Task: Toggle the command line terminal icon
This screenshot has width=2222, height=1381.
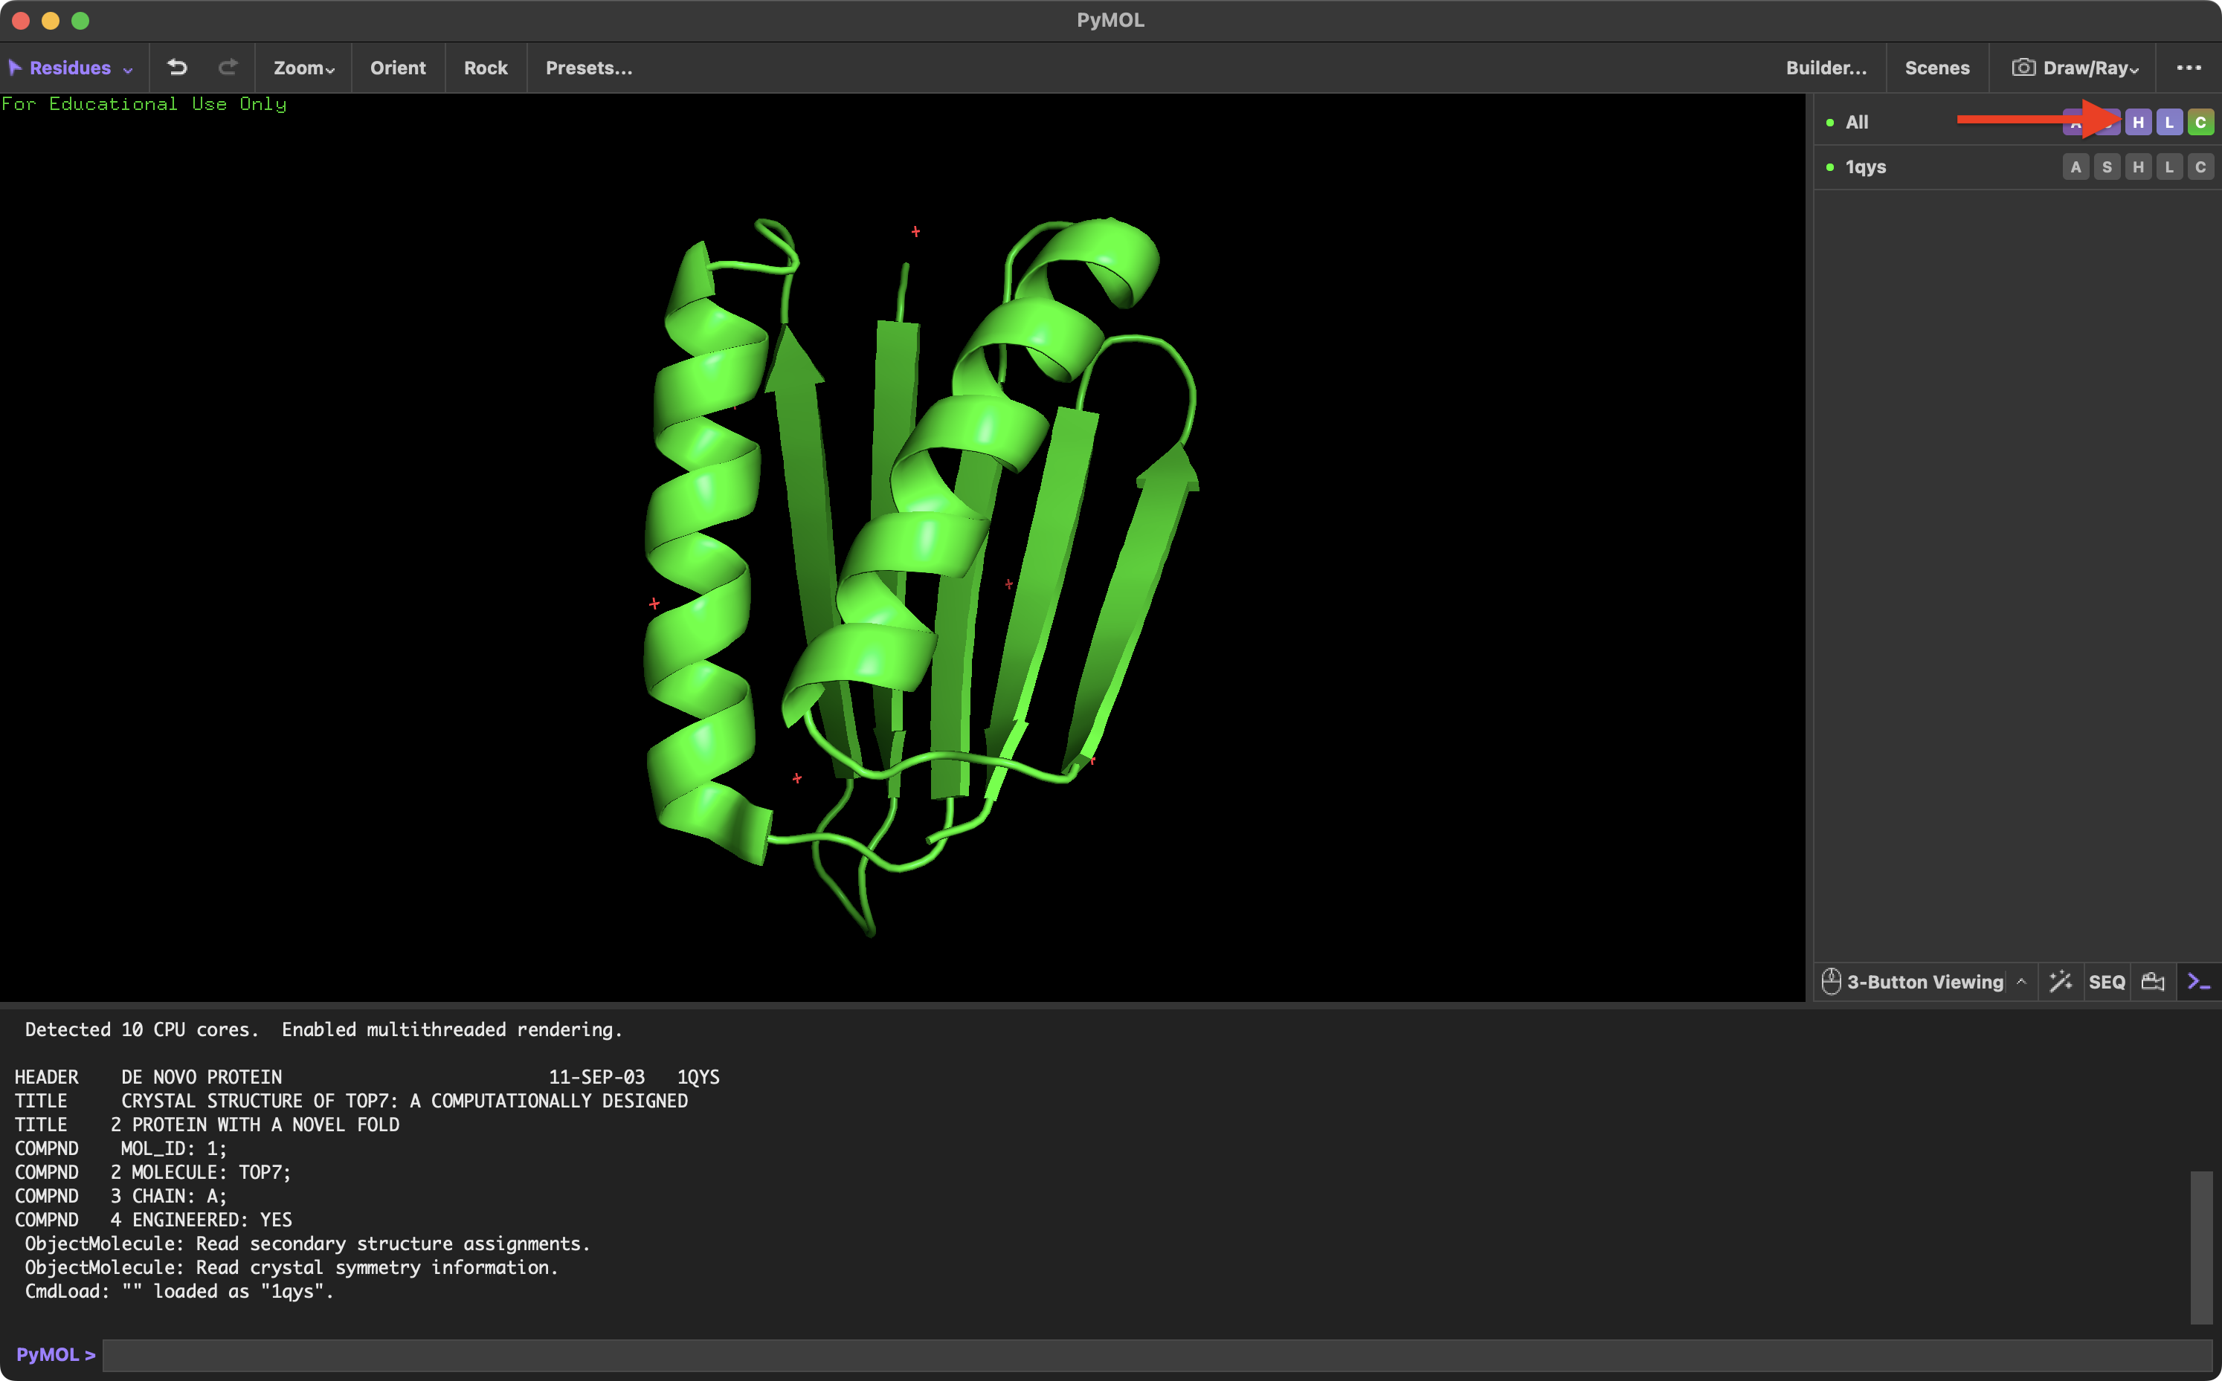Action: (x=2199, y=982)
